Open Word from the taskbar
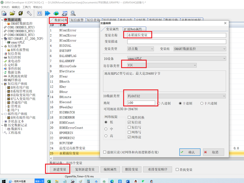 [x=128, y=181]
